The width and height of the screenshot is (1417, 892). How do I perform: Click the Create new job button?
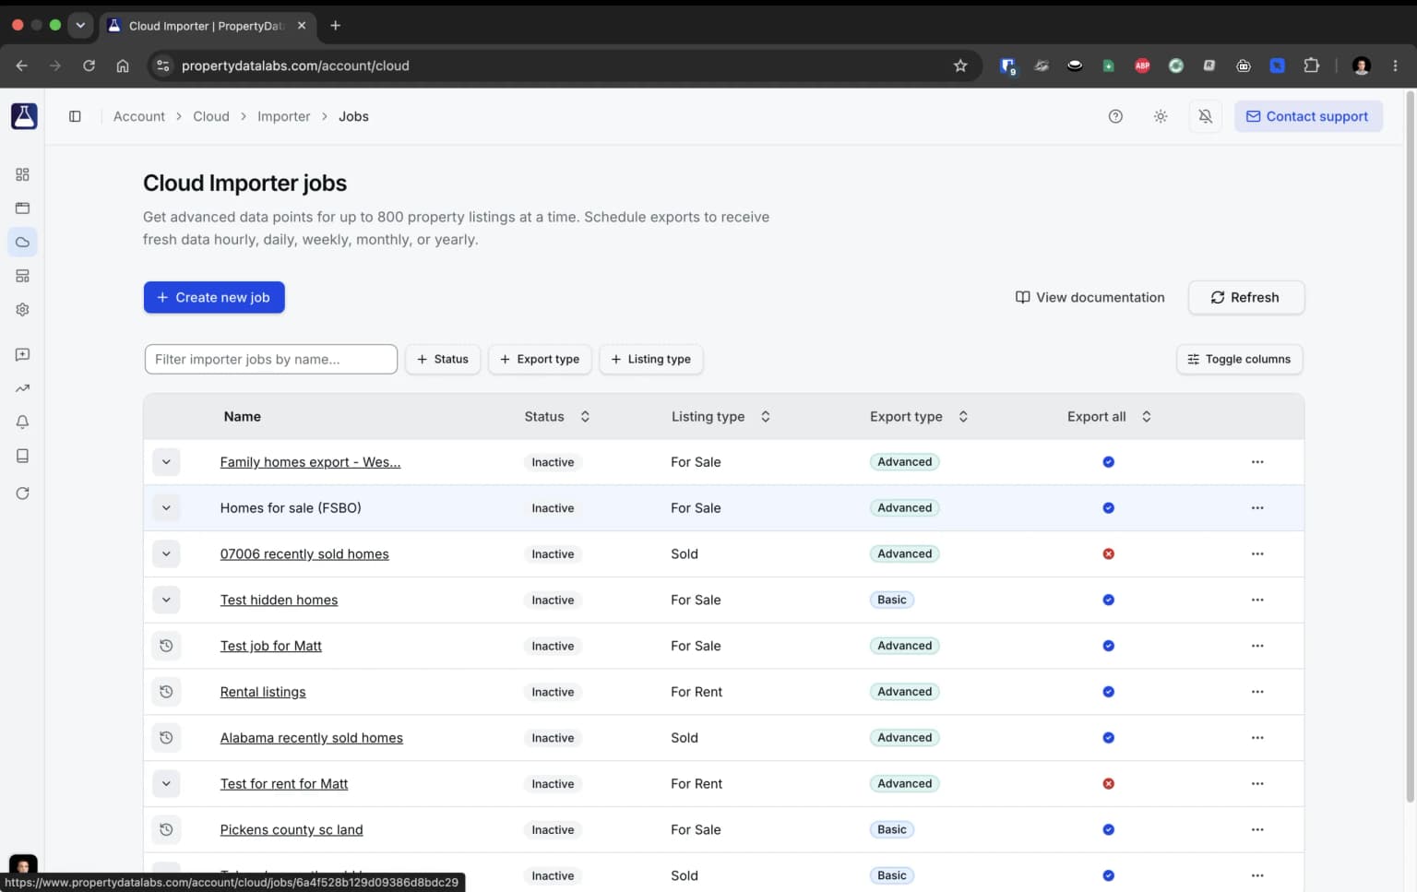pyautogui.click(x=214, y=297)
